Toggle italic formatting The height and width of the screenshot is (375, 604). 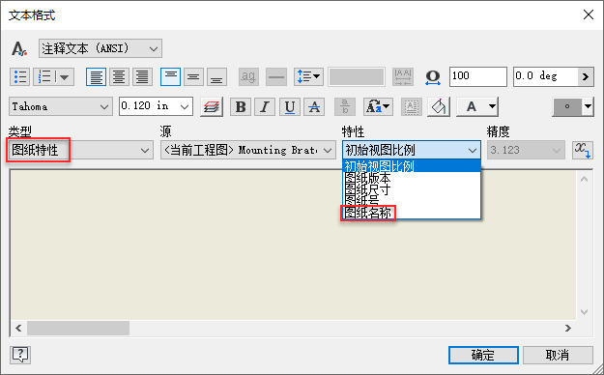pos(265,106)
